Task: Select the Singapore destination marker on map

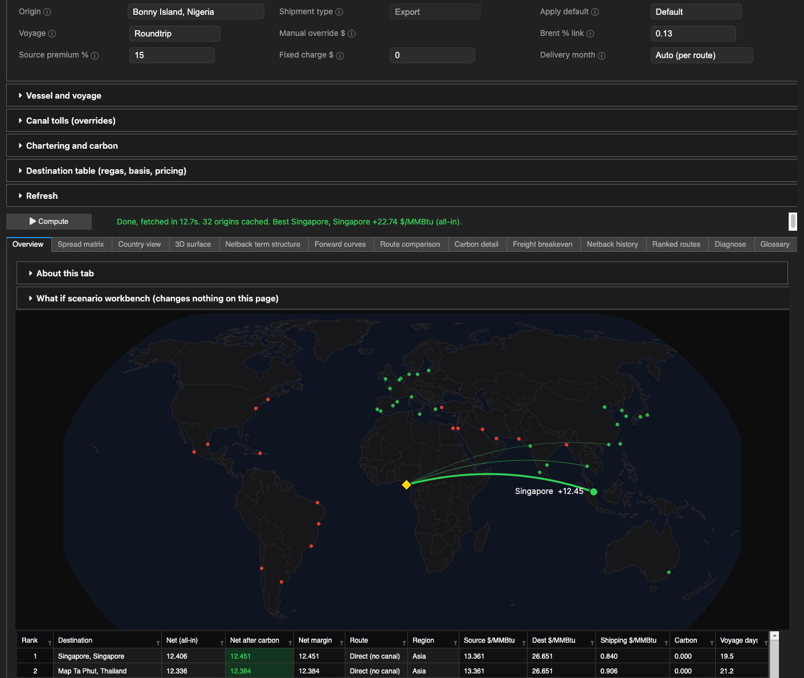Action: 594,492
